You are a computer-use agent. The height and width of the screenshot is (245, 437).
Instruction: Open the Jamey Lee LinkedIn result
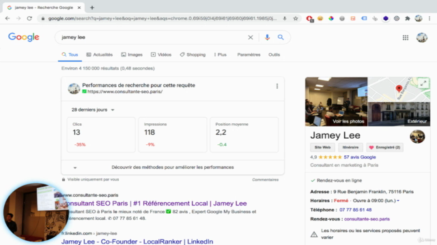tap(137, 242)
